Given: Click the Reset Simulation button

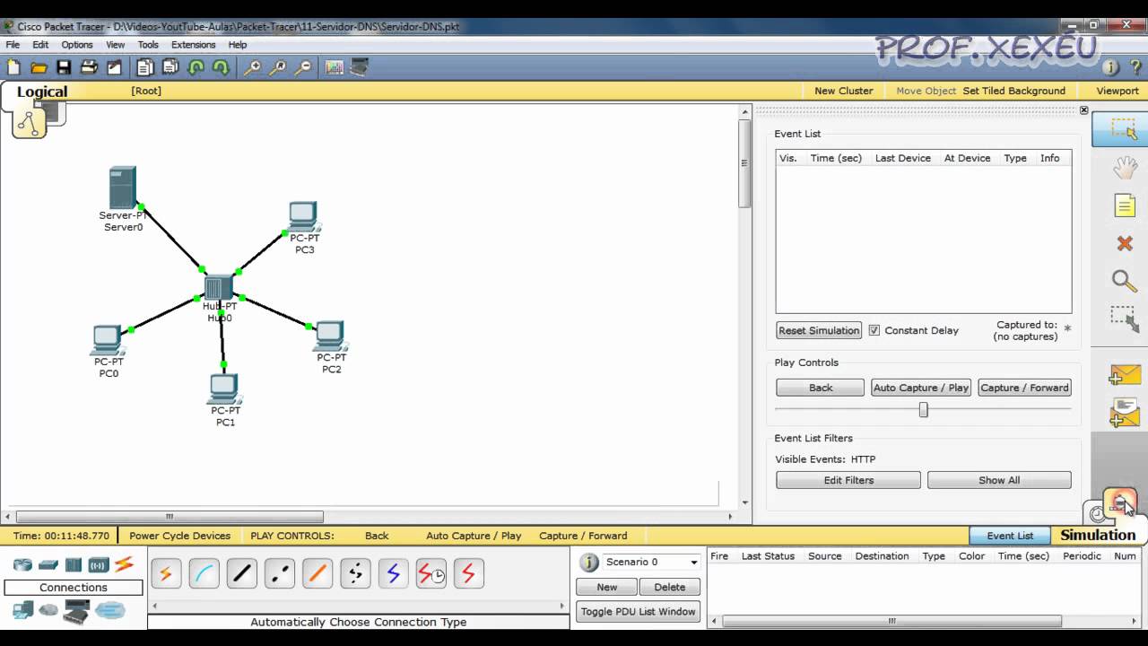Looking at the screenshot, I should tap(819, 330).
